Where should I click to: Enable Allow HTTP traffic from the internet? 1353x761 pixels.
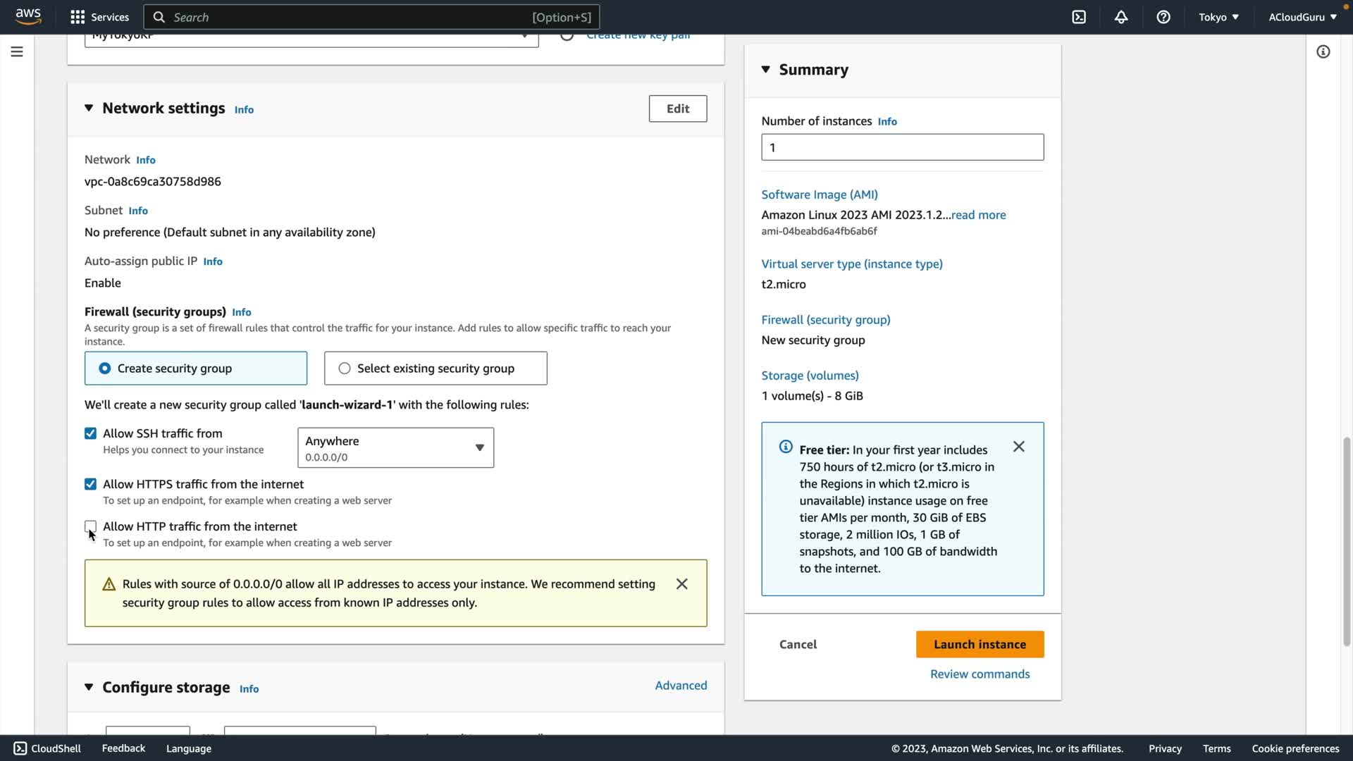(90, 526)
